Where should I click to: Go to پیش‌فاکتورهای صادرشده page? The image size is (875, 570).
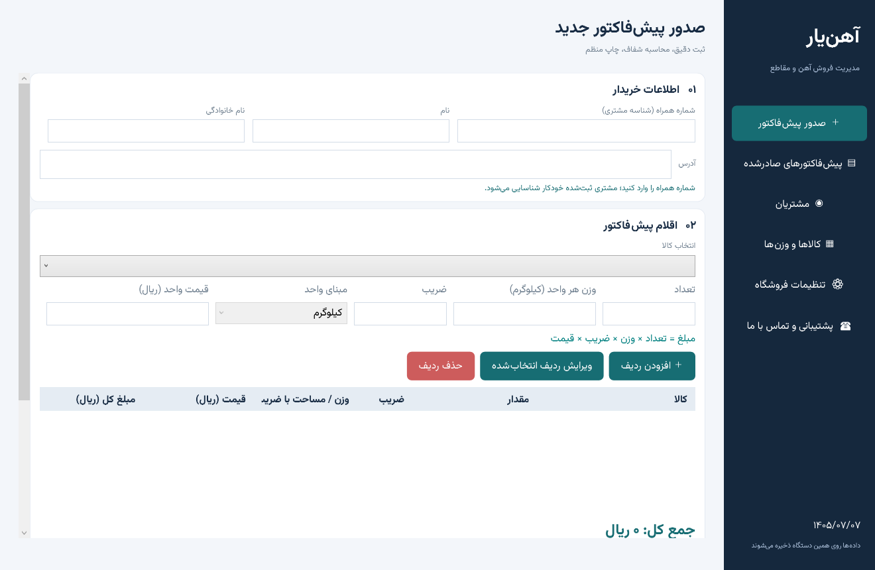click(799, 164)
